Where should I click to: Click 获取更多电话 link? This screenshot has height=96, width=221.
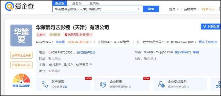[x=86, y=52]
